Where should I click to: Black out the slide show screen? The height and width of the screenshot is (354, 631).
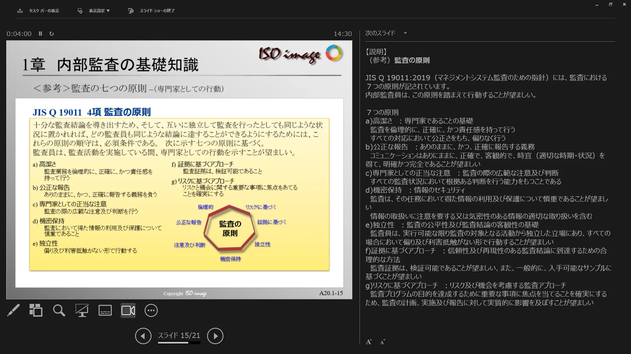coord(82,310)
